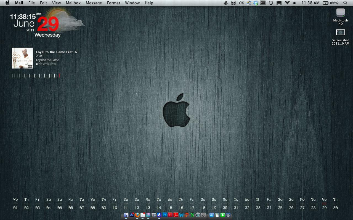Select the Screen shot file on desktop

(x=340, y=32)
